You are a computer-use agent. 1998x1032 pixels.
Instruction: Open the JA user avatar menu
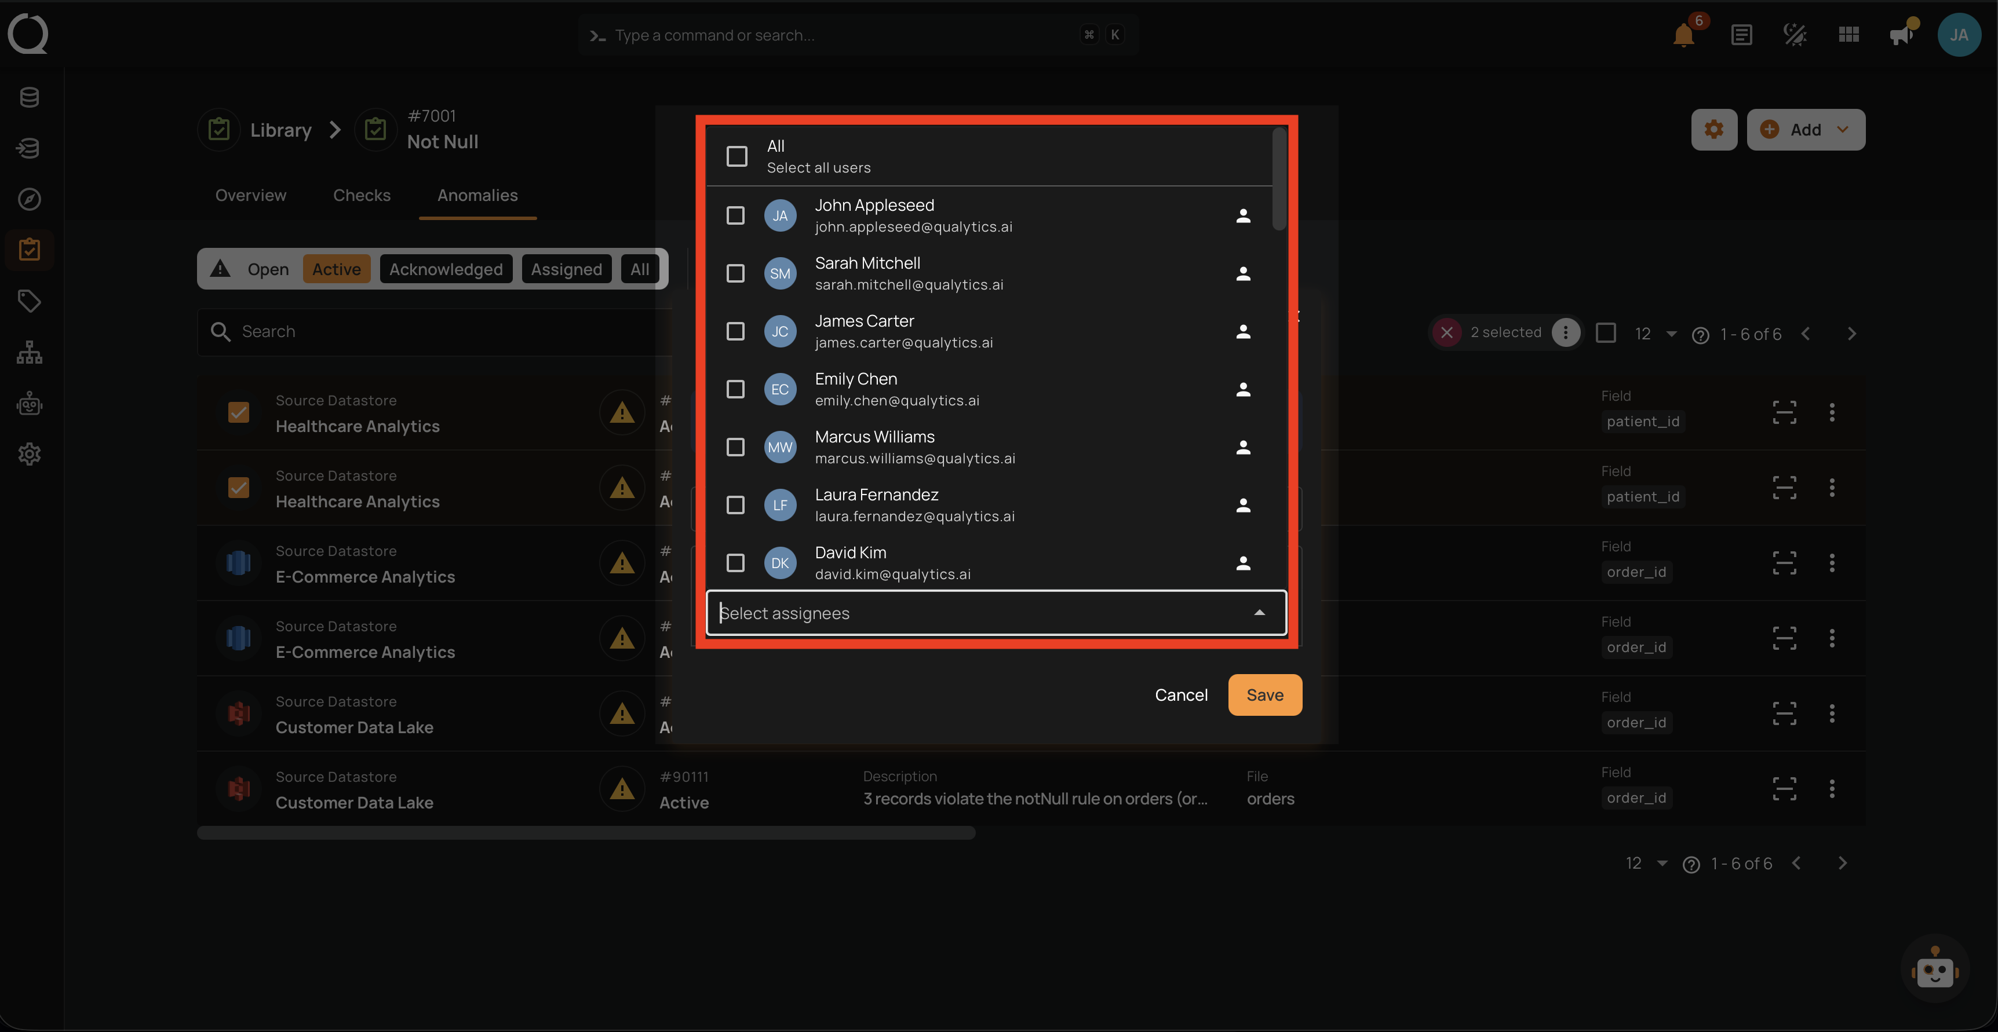coord(1959,35)
